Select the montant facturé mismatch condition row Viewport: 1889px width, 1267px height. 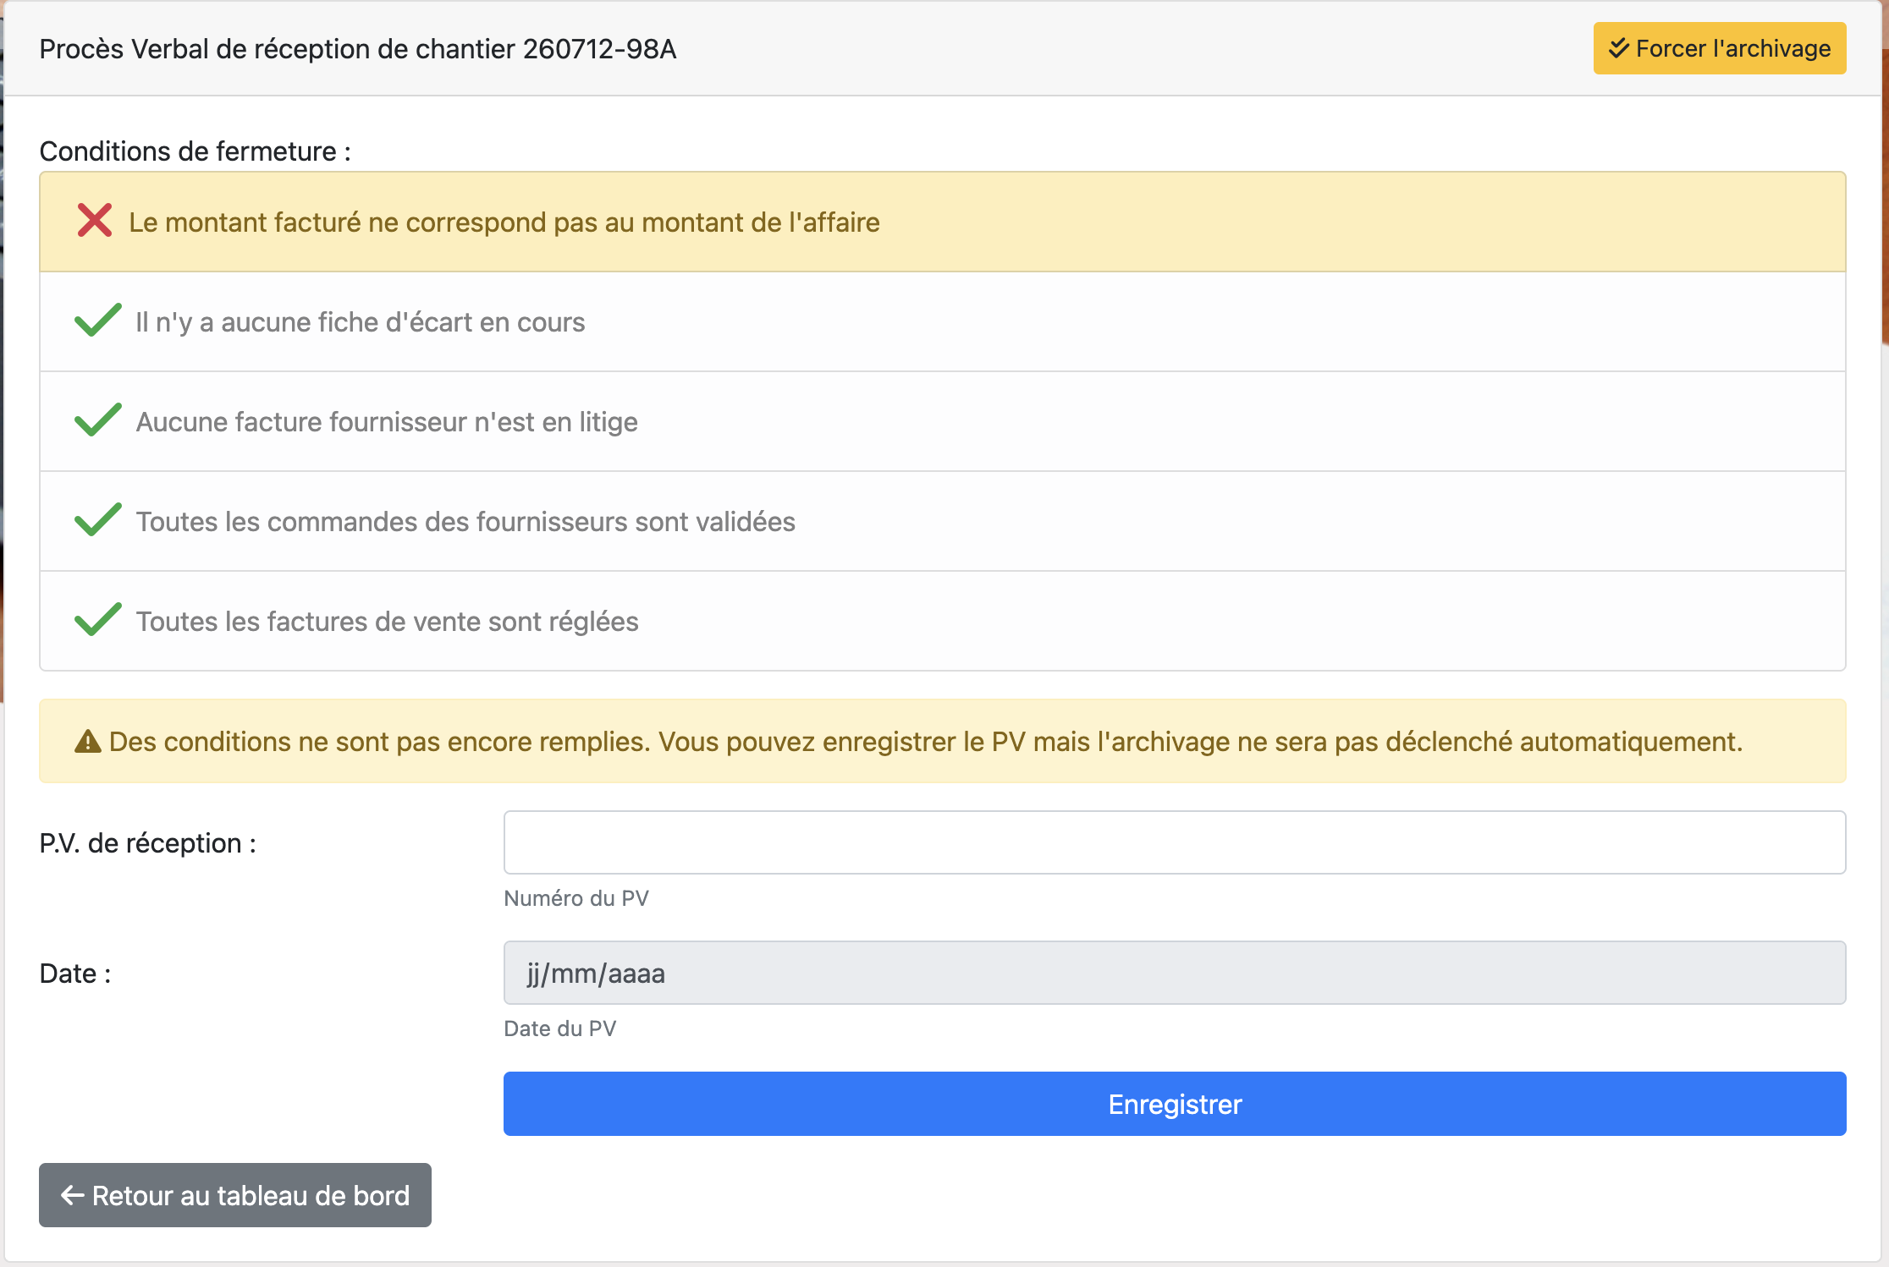click(x=941, y=222)
